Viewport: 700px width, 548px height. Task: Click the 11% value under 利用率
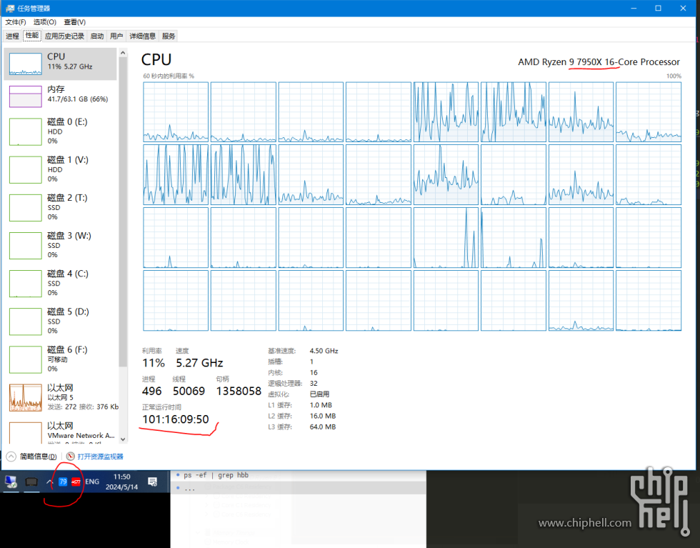point(154,363)
